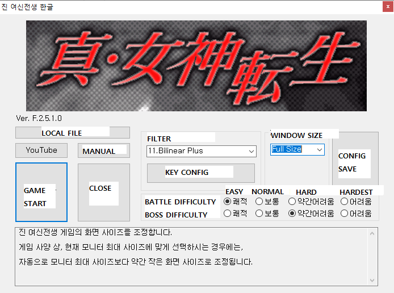394x293 pixels.
Task: Launch the game with GAME START
Action: [x=41, y=192]
